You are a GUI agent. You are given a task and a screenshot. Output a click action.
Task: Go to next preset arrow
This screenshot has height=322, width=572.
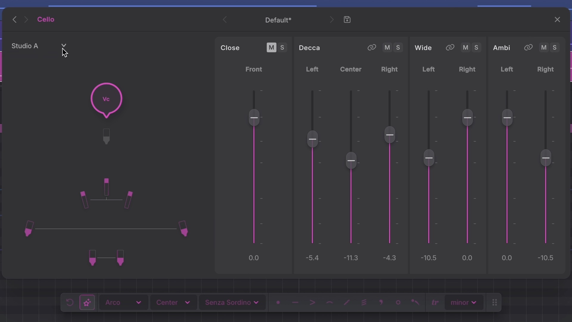point(332,20)
